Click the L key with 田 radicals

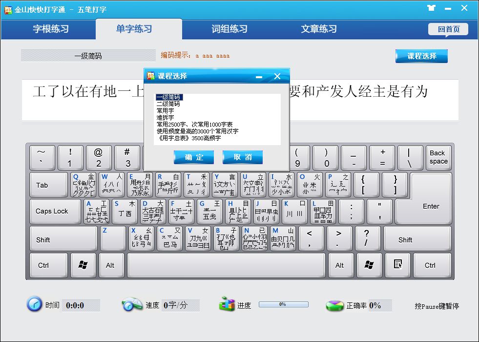point(323,211)
